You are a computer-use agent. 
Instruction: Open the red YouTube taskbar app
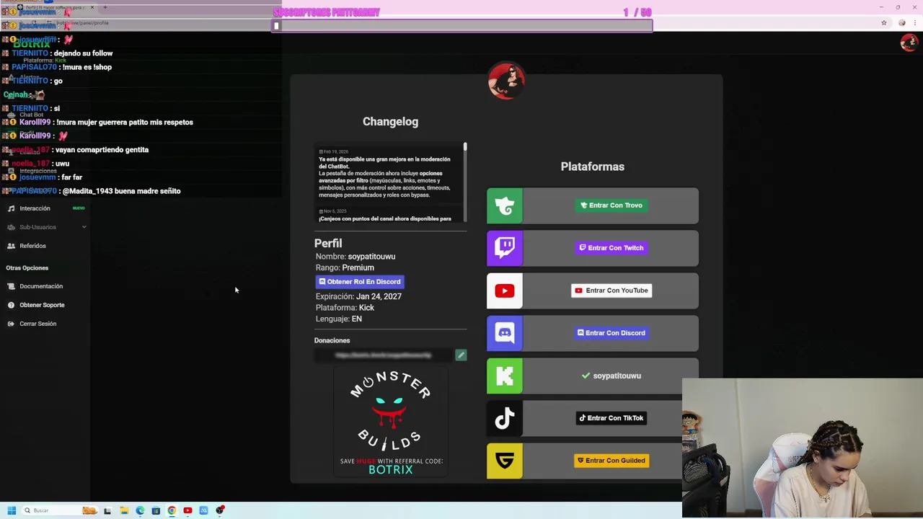(187, 510)
